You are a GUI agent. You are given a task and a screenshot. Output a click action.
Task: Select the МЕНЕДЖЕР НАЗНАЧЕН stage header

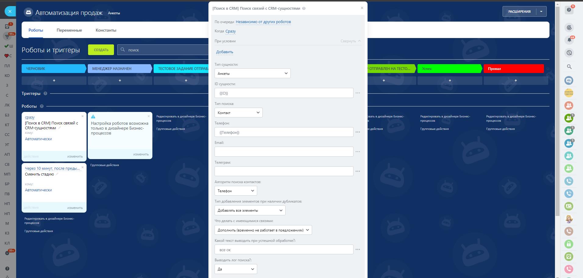tap(120, 68)
